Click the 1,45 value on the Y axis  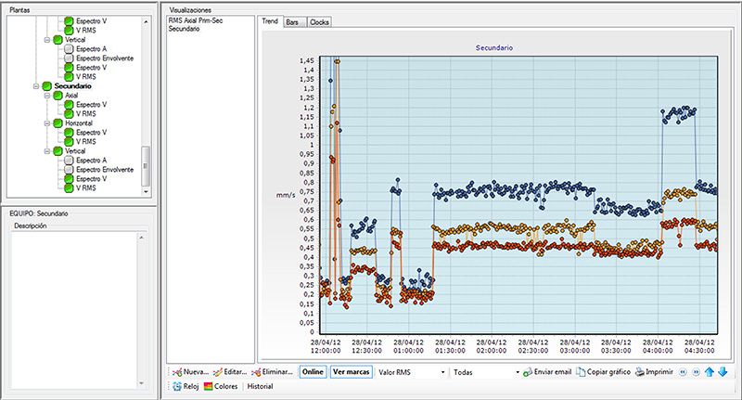pyautogui.click(x=307, y=60)
